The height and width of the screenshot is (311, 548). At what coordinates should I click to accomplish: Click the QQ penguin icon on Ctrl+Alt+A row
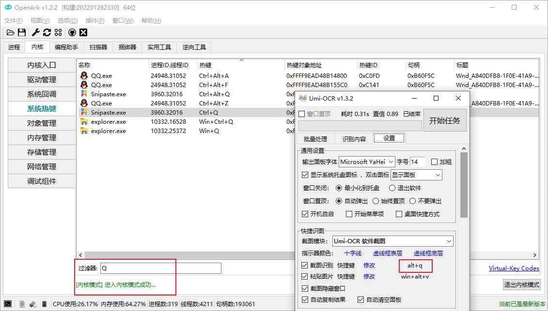pyautogui.click(x=84, y=75)
